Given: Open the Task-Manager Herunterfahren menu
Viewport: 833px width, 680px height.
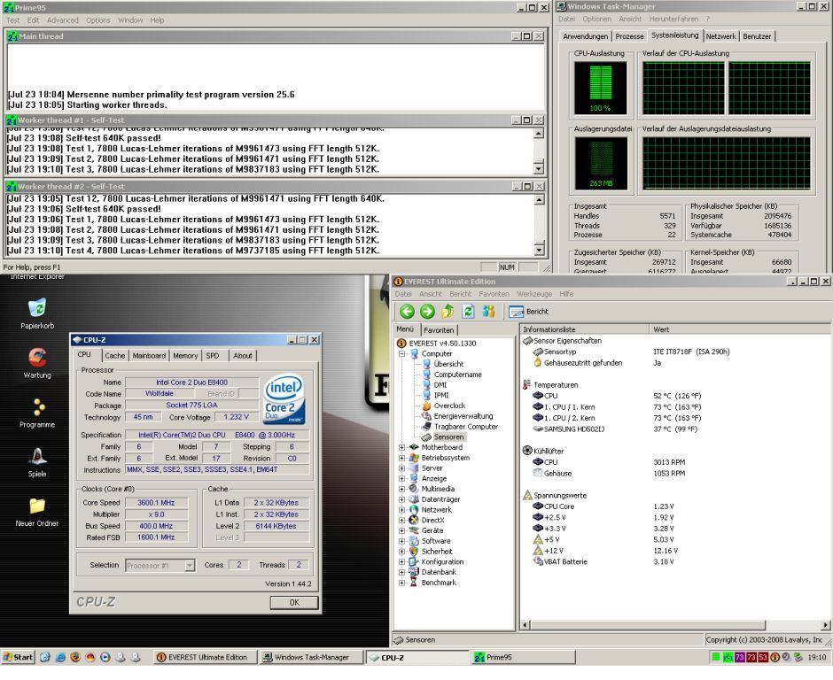Looking at the screenshot, I should pos(673,19).
